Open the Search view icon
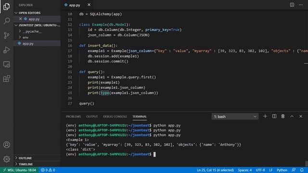This screenshot has height=173, width=308. point(6,21)
